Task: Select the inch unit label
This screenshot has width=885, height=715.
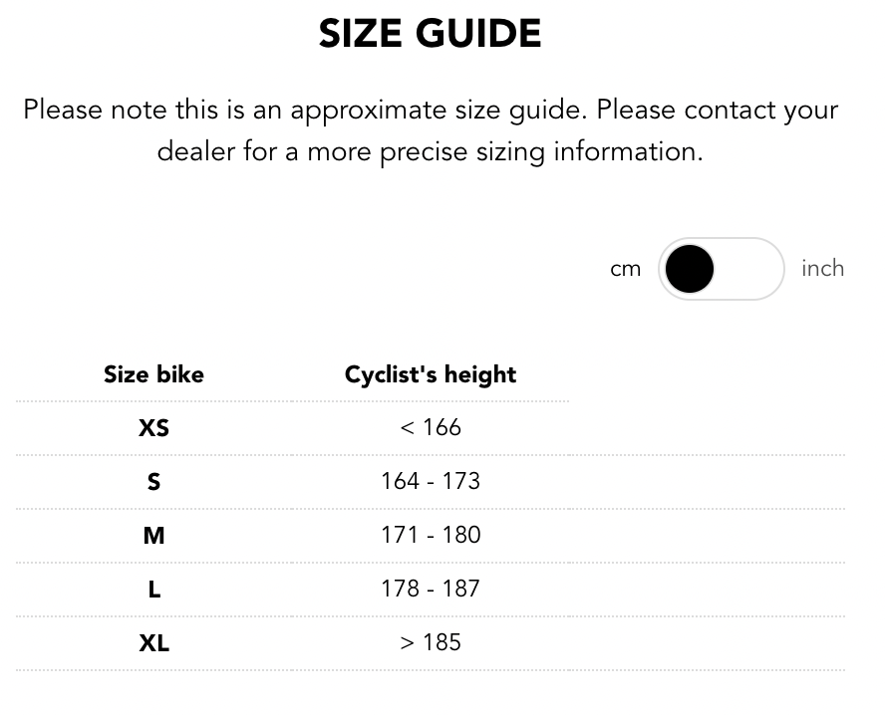Action: coord(822,269)
